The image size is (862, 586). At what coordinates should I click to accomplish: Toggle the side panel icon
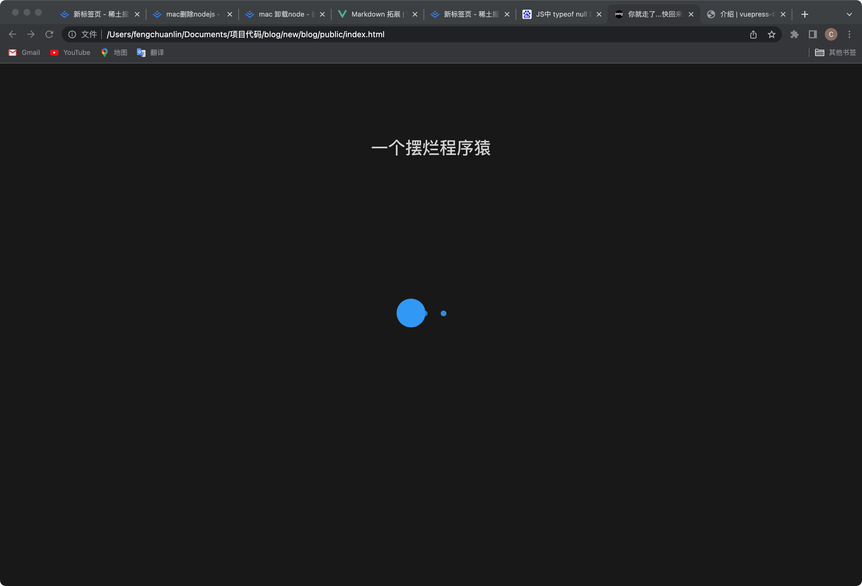[x=812, y=35]
